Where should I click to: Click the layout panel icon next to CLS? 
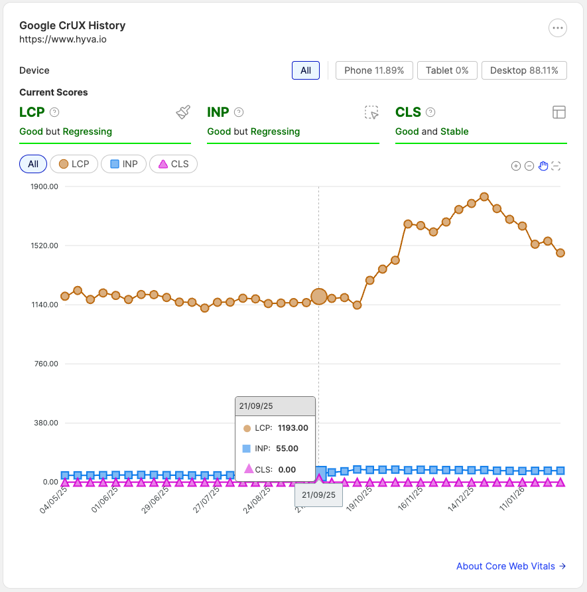click(x=560, y=111)
